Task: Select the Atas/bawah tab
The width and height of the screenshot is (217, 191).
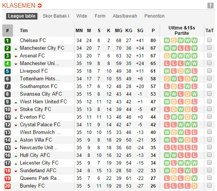Action: [x=125, y=16]
